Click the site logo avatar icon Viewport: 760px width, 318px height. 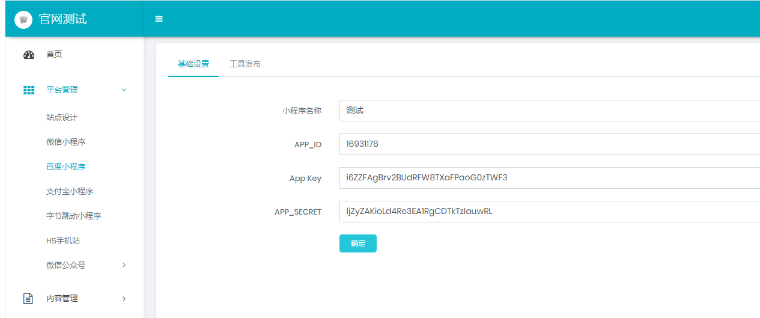coord(23,19)
